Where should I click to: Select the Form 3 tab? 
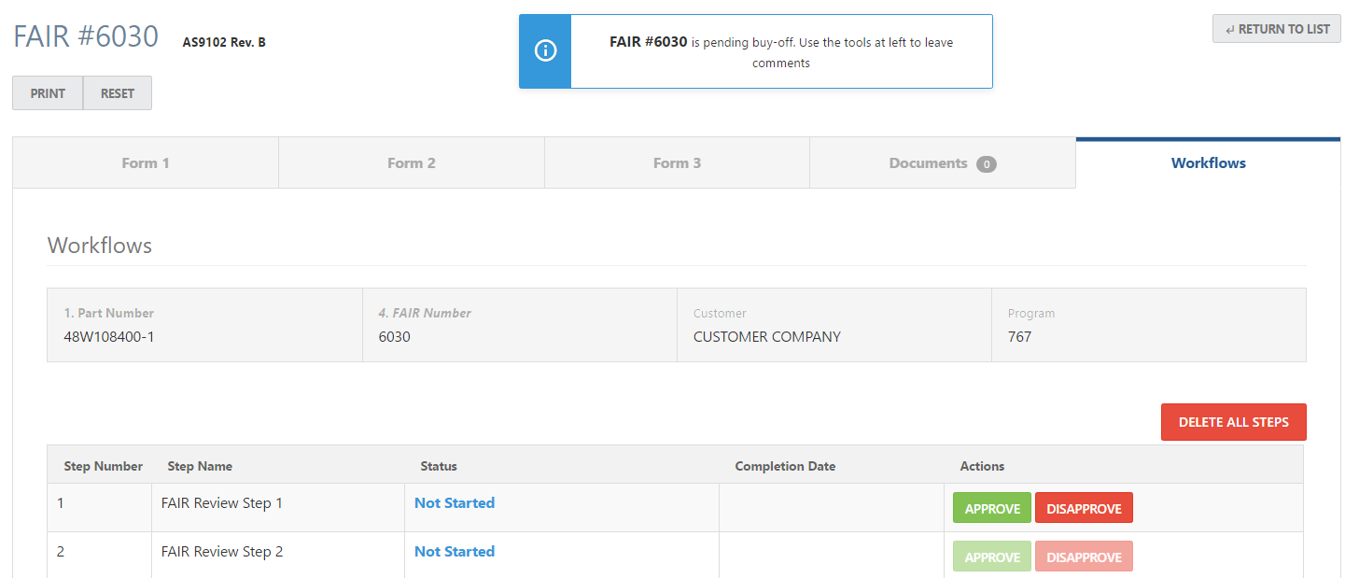click(677, 163)
